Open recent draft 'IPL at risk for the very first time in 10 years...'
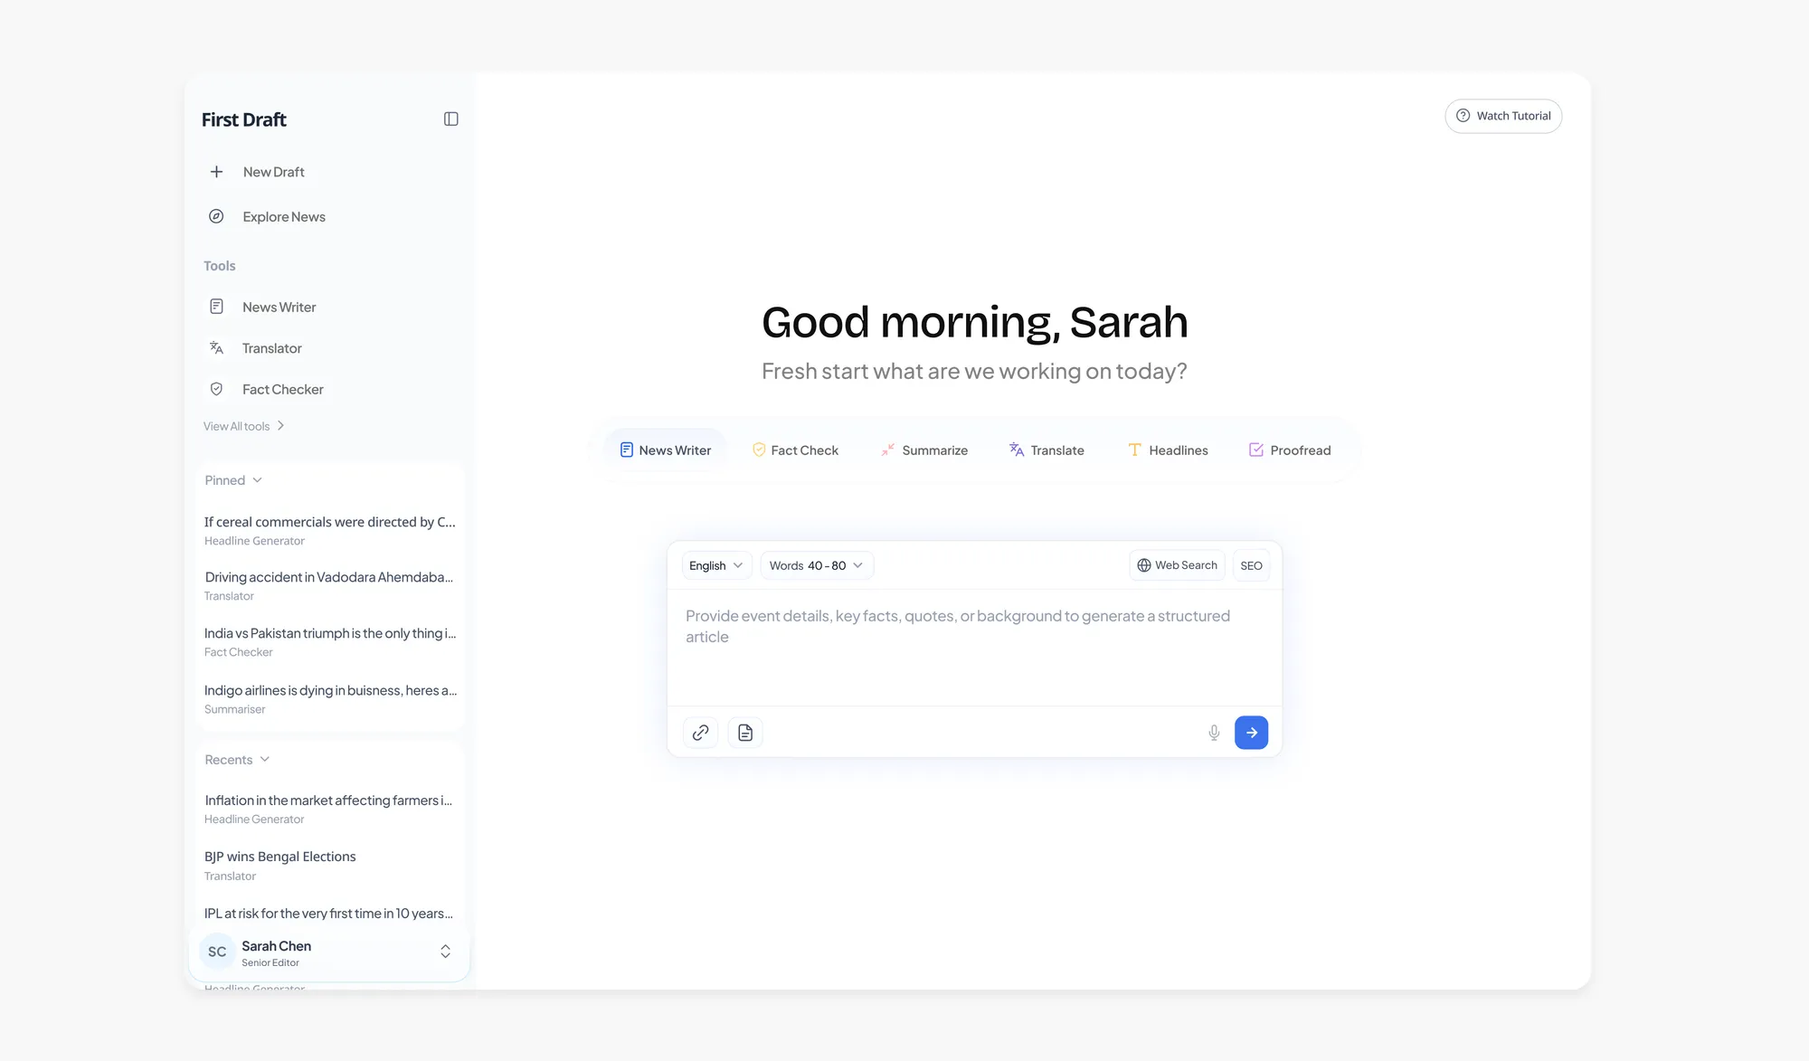Screen dimensions: 1809x1061 [330, 914]
